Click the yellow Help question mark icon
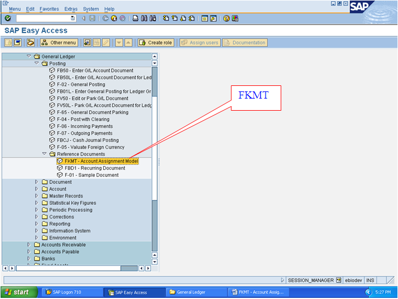This screenshot has height=299, width=398. [x=226, y=18]
